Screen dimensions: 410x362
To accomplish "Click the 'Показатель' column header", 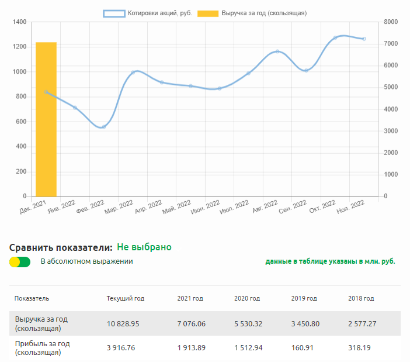I will coord(32,298).
